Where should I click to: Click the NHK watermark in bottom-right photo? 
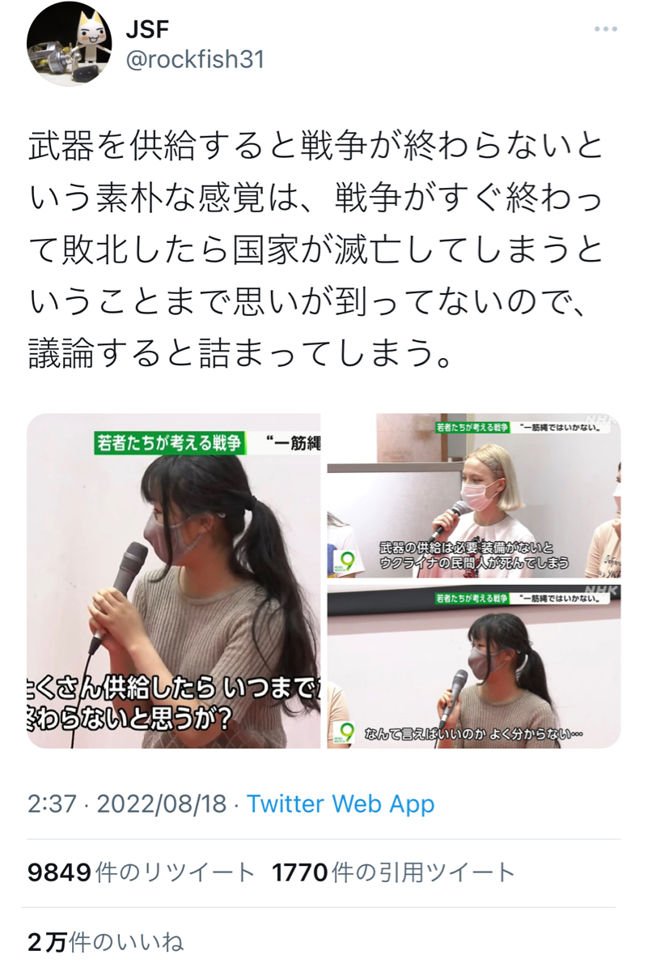tap(602, 591)
